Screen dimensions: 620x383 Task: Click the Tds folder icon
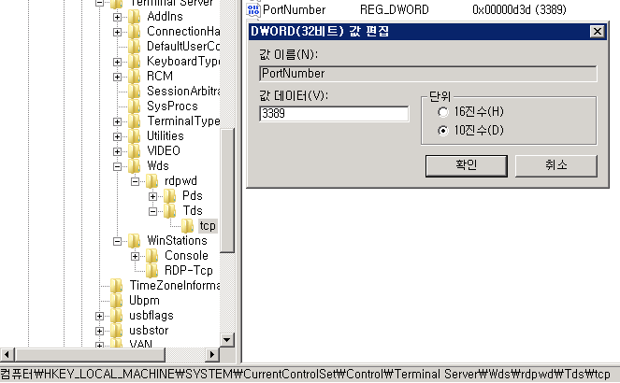coord(170,211)
